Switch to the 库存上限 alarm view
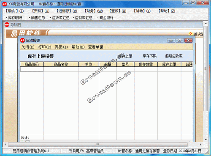Viewport: 211px width, 156px height. pyautogui.click(x=125, y=56)
